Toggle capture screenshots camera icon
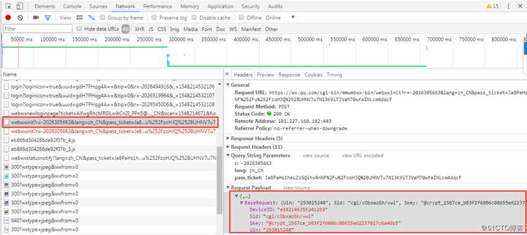 point(36,17)
